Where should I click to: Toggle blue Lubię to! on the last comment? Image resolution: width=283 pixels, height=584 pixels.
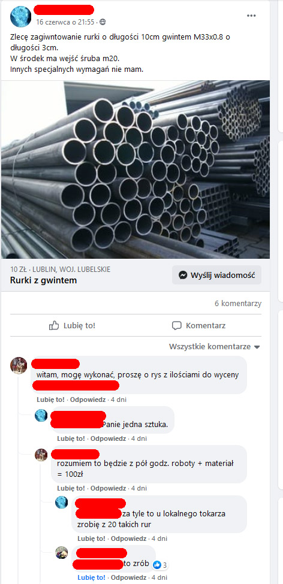click(91, 577)
